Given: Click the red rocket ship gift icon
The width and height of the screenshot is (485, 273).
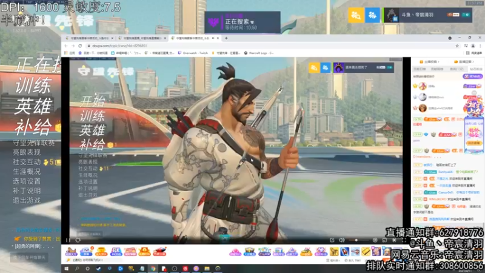Looking at the screenshot, I should tap(159, 252).
